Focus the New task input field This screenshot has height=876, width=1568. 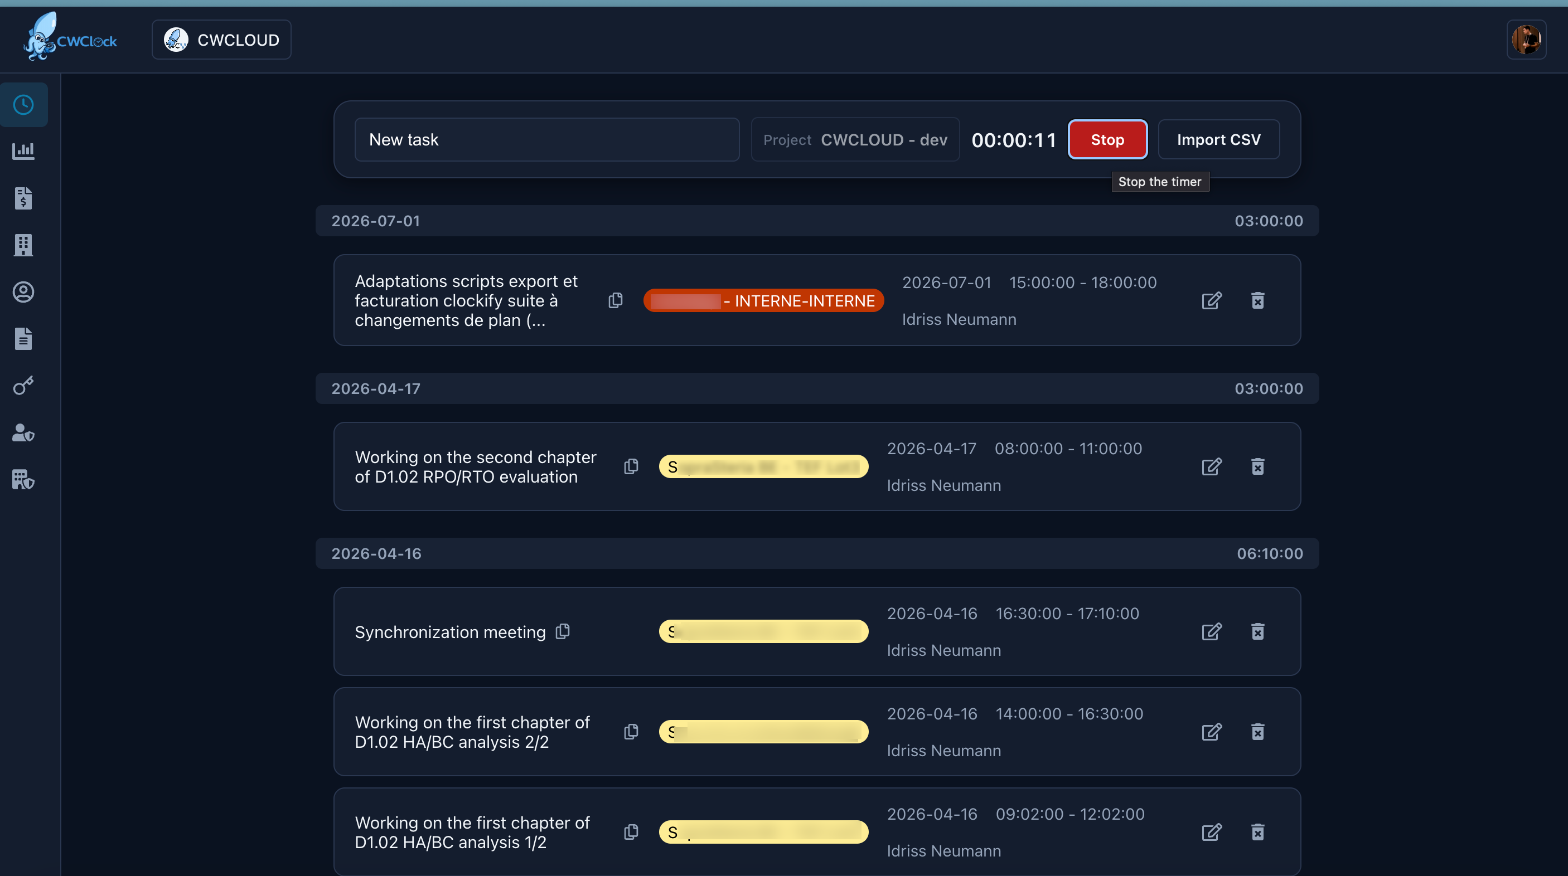(547, 140)
